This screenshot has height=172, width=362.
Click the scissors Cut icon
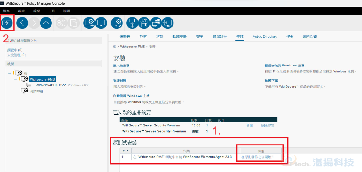point(61,23)
